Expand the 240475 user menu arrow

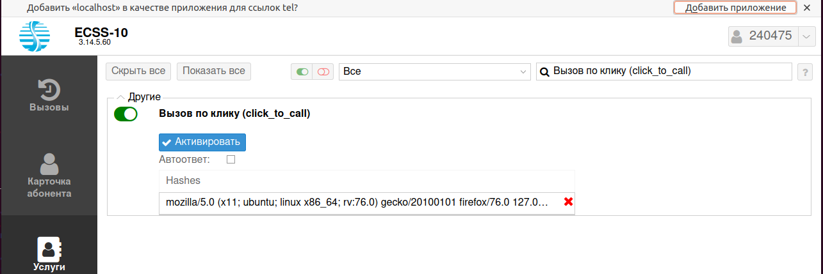click(x=806, y=36)
